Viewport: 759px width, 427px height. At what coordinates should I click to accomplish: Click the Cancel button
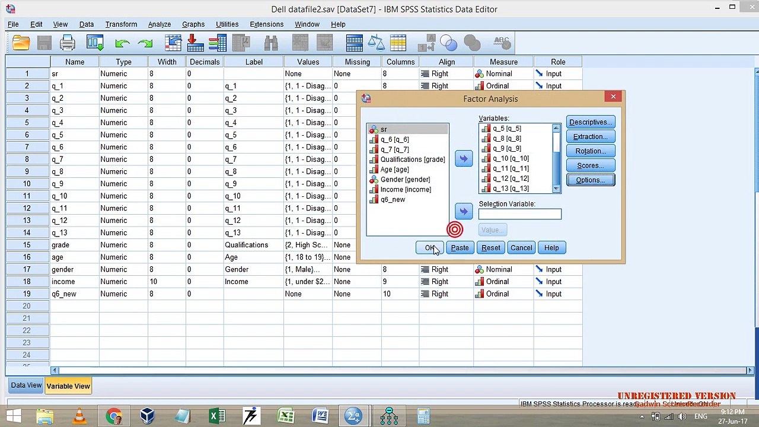pos(521,248)
